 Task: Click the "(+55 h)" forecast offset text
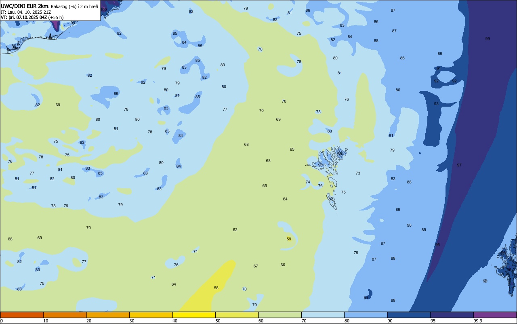[56, 17]
